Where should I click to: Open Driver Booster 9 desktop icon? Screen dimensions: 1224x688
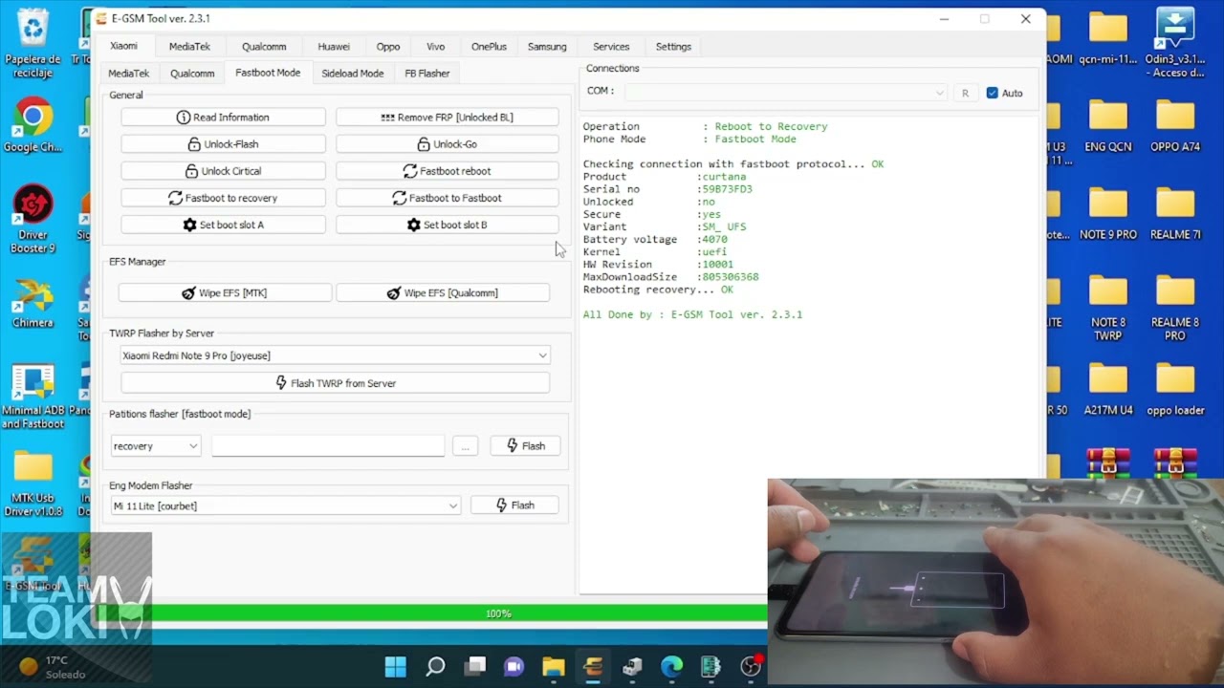(x=33, y=220)
